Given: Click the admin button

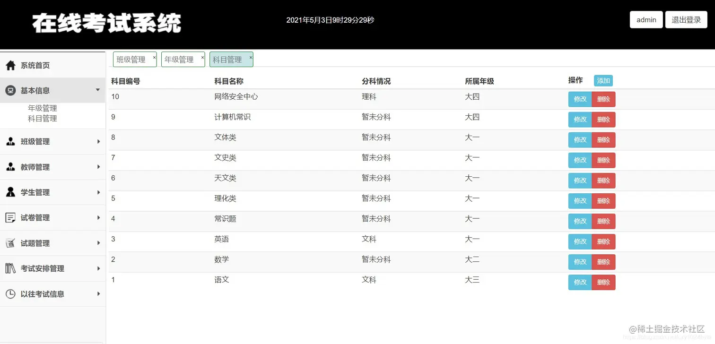Looking at the screenshot, I should tap(646, 20).
